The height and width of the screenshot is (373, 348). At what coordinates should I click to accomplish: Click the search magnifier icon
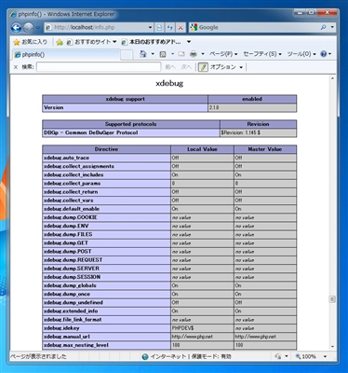point(324,27)
